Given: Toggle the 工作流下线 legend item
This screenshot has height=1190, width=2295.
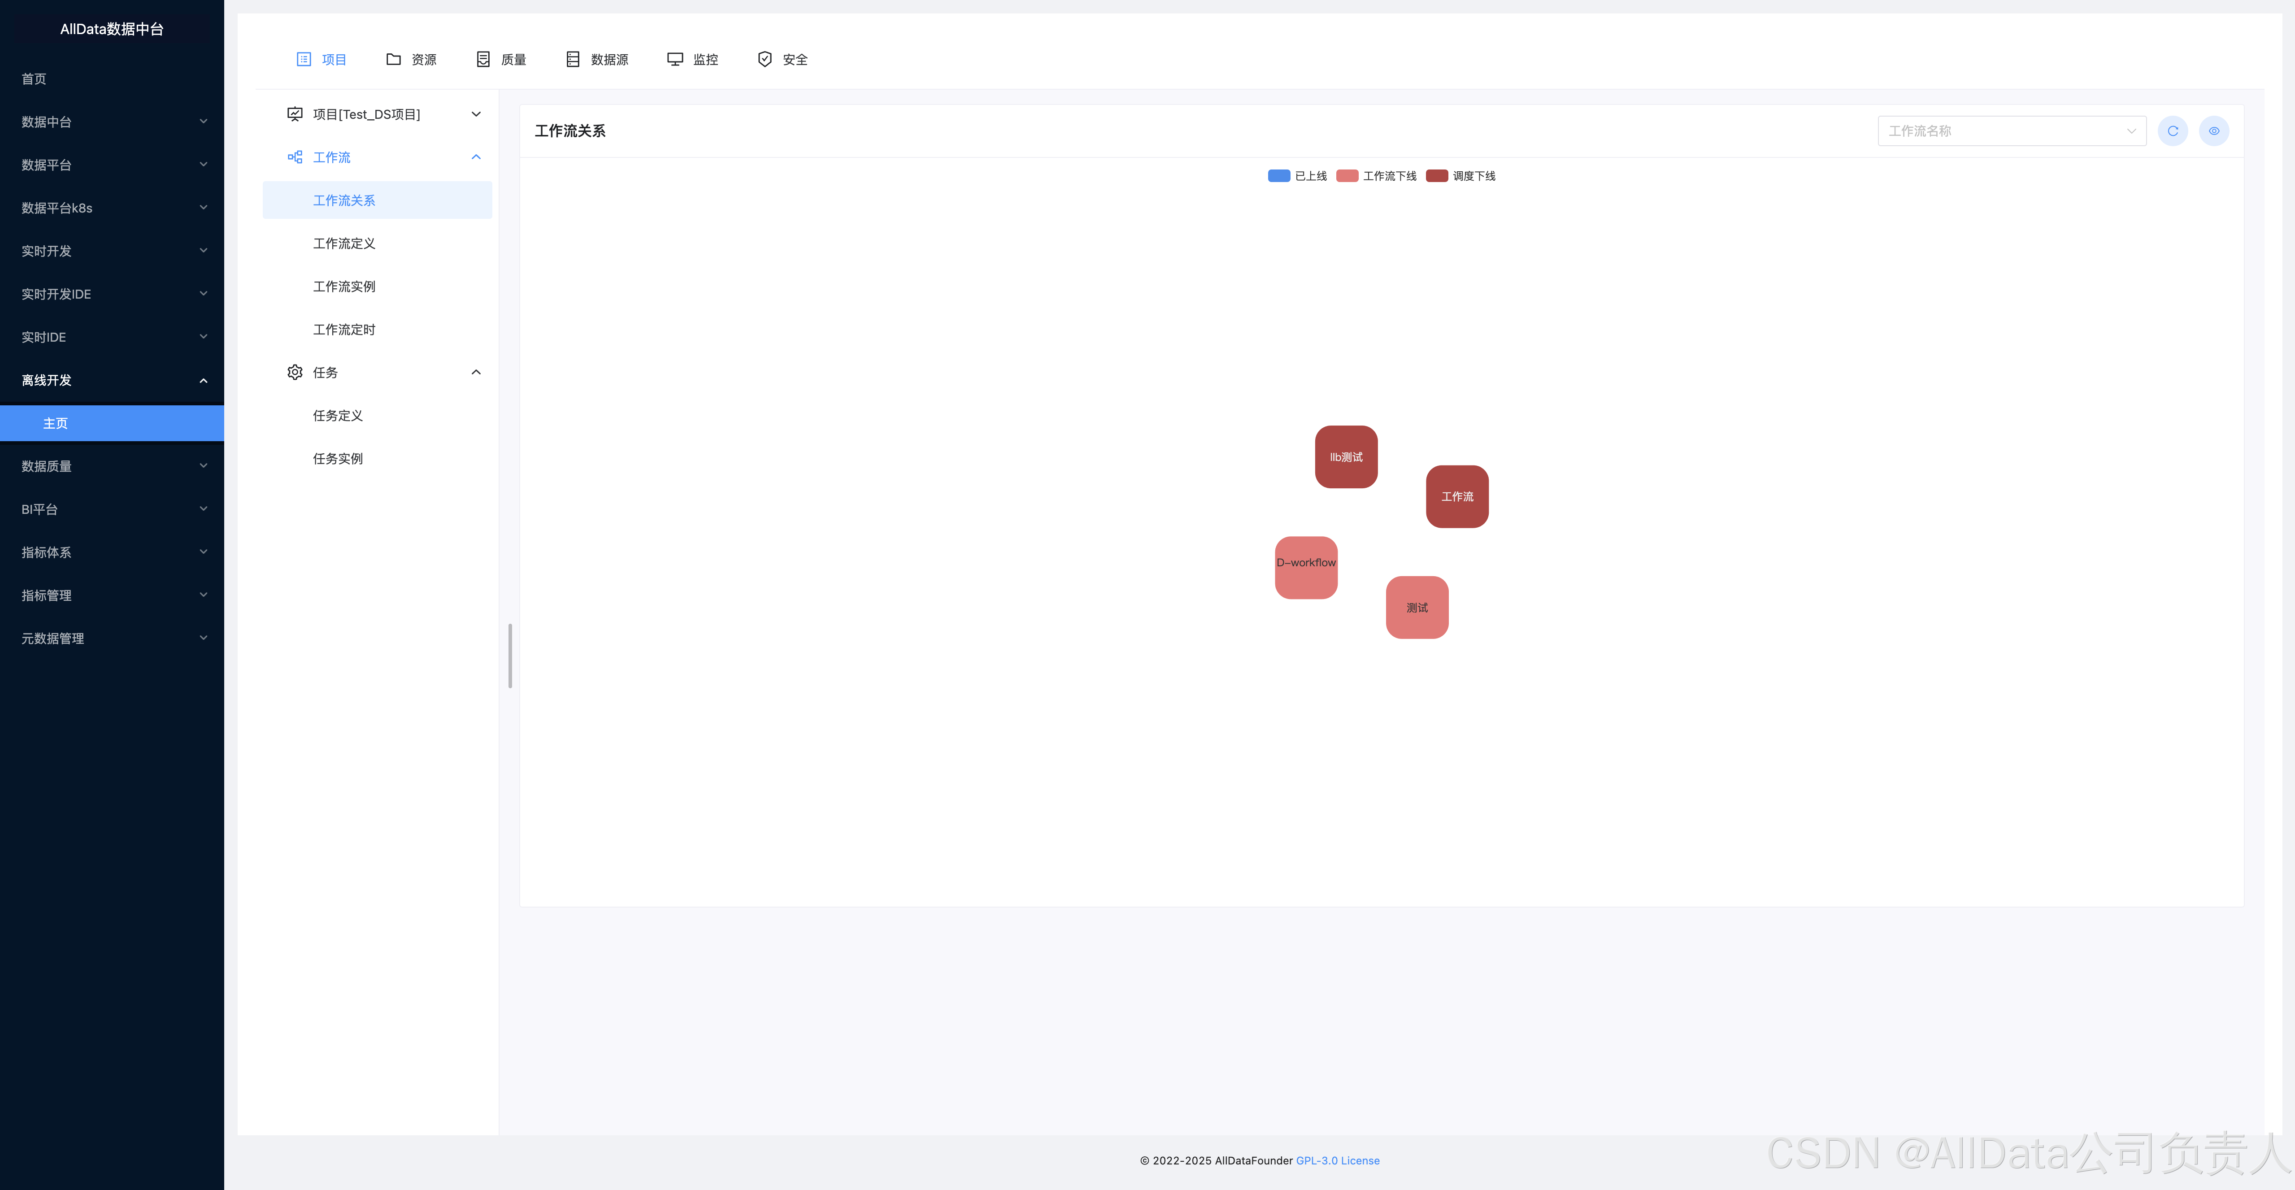Looking at the screenshot, I should (1377, 176).
